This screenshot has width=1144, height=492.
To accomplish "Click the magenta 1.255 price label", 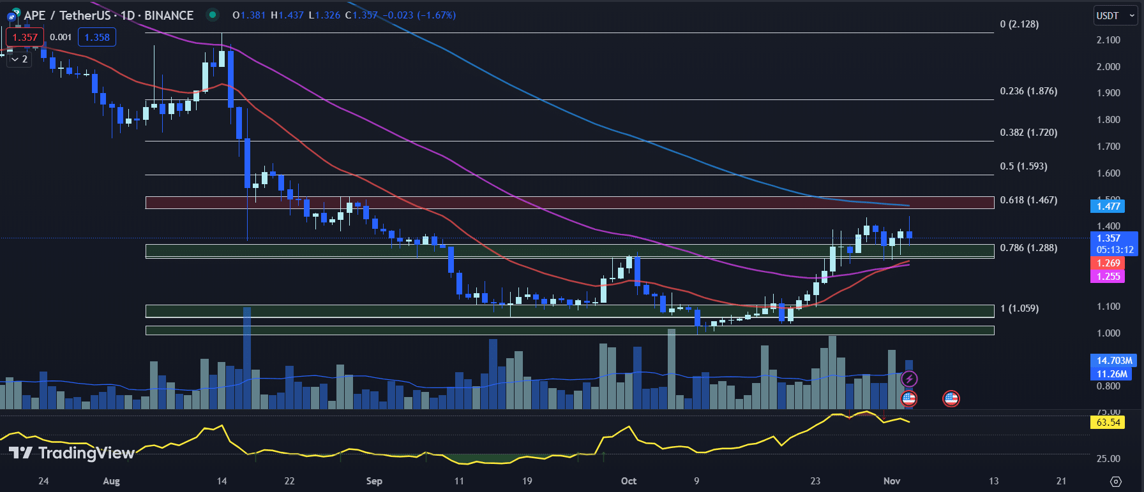I will pos(1108,276).
